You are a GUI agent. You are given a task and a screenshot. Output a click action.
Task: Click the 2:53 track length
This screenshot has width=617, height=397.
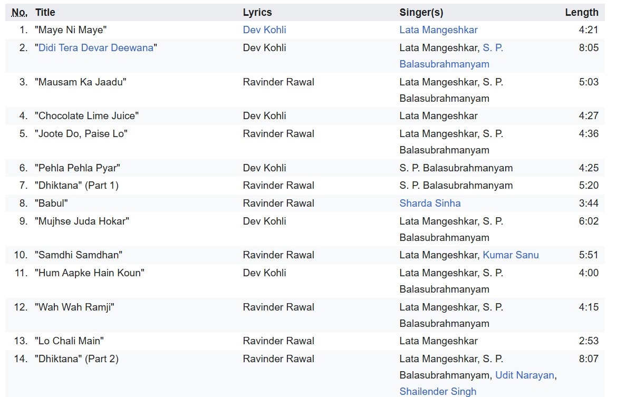click(x=589, y=341)
